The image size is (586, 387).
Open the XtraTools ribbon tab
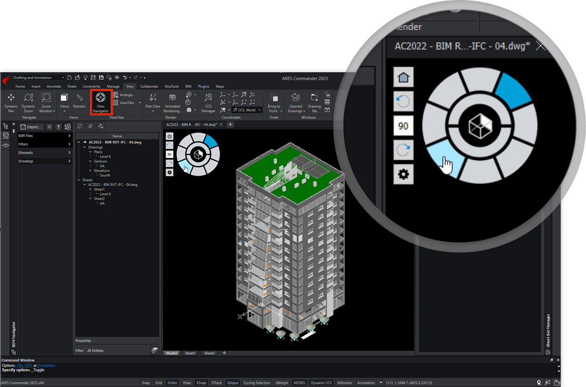click(x=172, y=86)
